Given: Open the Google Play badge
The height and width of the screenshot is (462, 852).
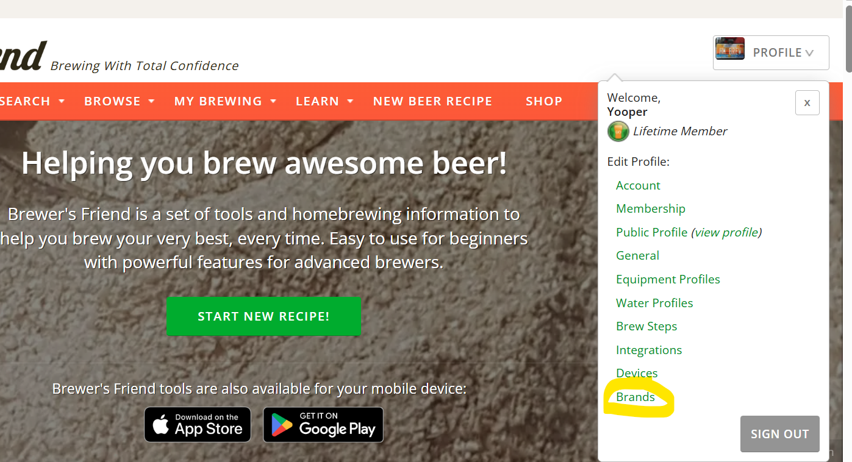Looking at the screenshot, I should pos(323,424).
